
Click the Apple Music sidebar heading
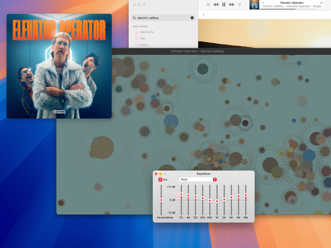[x=140, y=26]
